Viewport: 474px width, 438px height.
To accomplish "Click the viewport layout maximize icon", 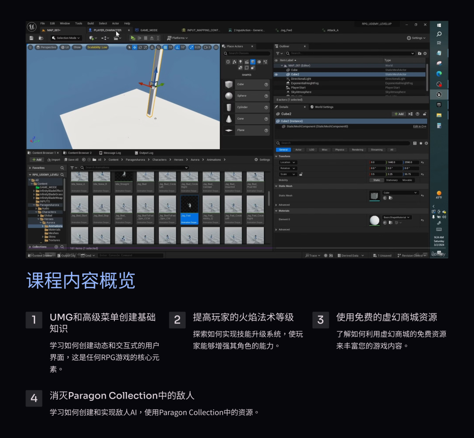I will [216, 47].
